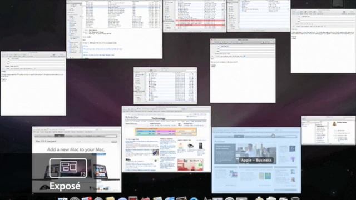Screen dimensions: 356x200
Task: Pick the compose window below the red-row window
Action: point(243,71)
